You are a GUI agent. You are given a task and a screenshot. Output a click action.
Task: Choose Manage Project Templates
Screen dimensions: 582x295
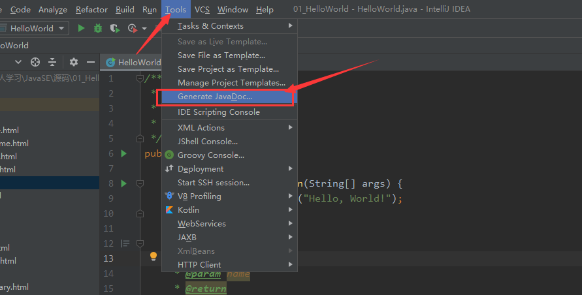229,83
